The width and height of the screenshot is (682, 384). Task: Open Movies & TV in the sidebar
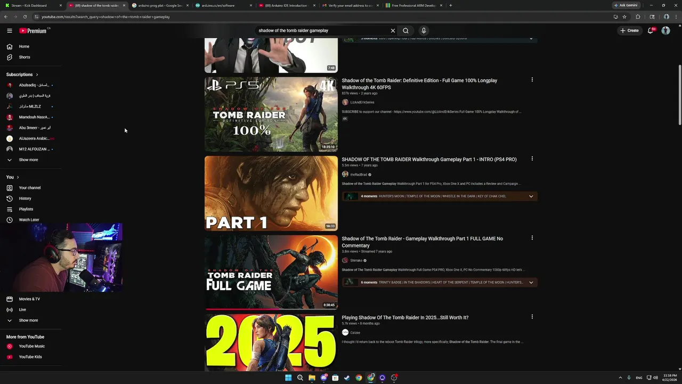30,299
